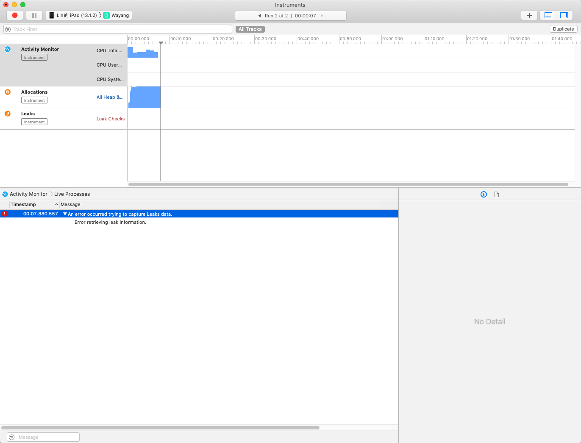Show the Run Info document icon
The width and height of the screenshot is (581, 443).
(x=497, y=194)
